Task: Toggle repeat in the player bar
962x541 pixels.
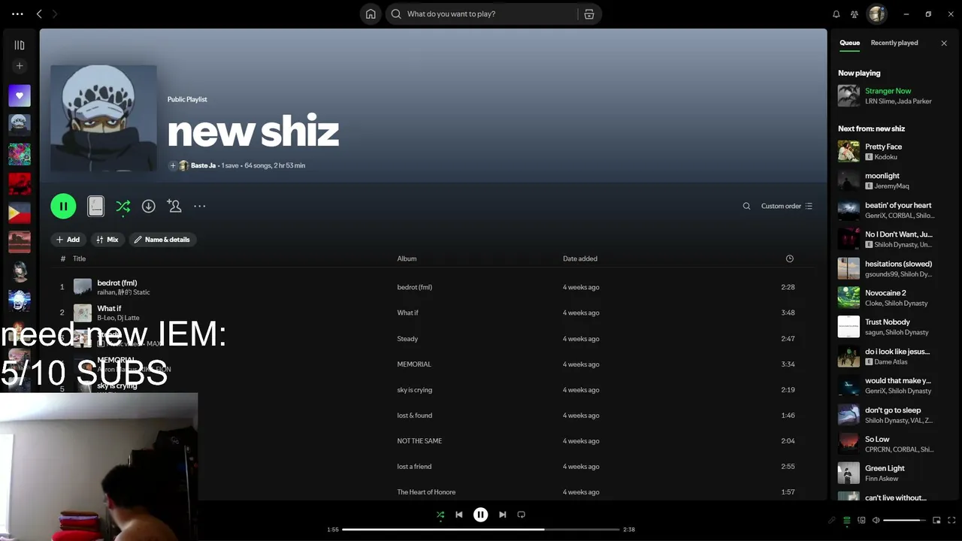Action: coord(521,515)
